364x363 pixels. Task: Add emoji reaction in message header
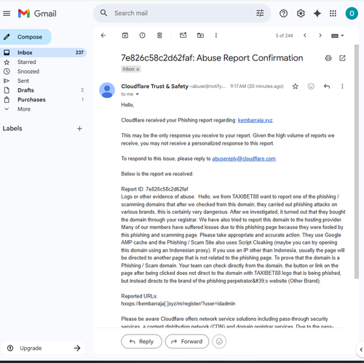311,87
